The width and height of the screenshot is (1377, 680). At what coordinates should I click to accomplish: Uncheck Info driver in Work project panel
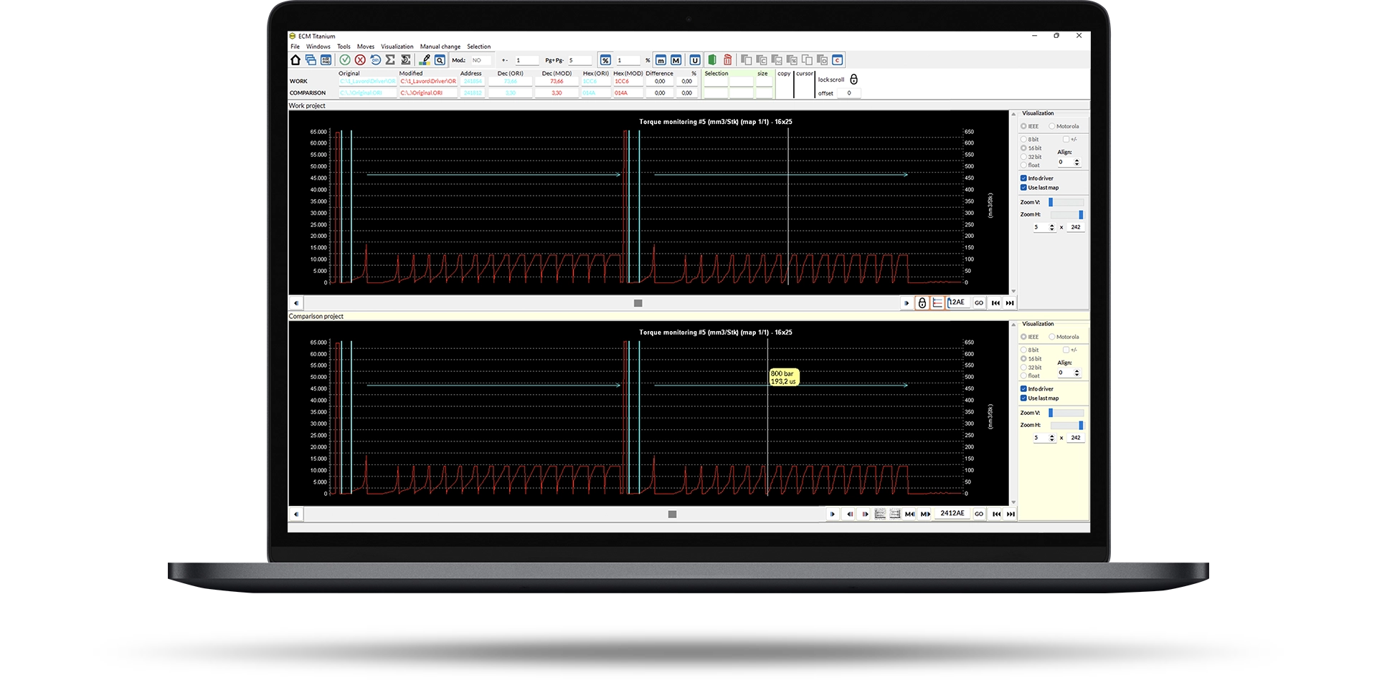pyautogui.click(x=1023, y=178)
